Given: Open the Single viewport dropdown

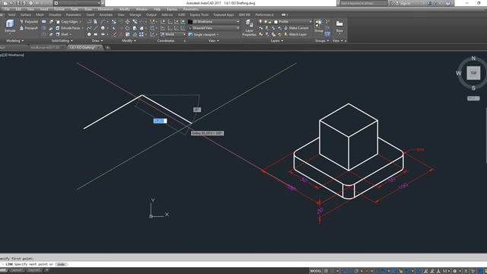Looking at the screenshot, I should (x=204, y=34).
